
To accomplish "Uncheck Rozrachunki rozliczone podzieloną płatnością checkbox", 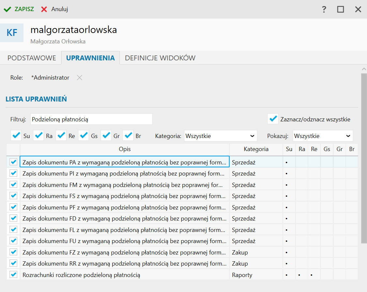I will click(x=14, y=274).
